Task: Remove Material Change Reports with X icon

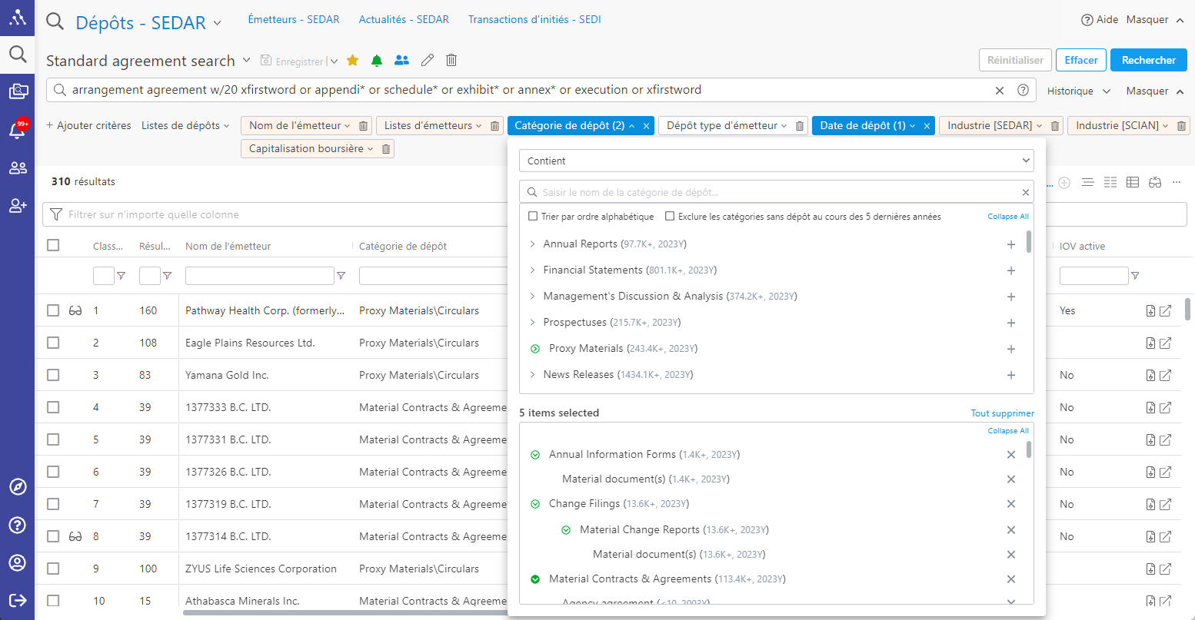Action: [1011, 530]
